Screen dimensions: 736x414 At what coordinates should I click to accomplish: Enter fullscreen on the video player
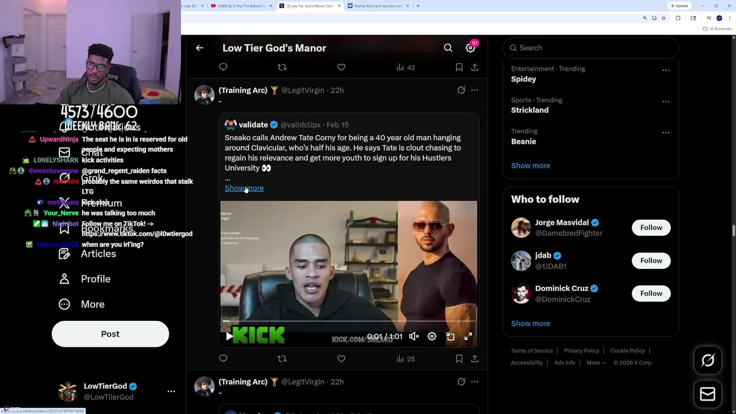[x=468, y=336]
